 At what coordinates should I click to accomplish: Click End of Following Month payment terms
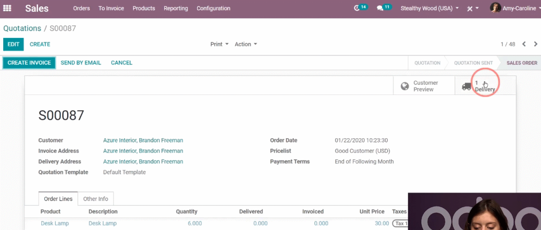(x=364, y=161)
